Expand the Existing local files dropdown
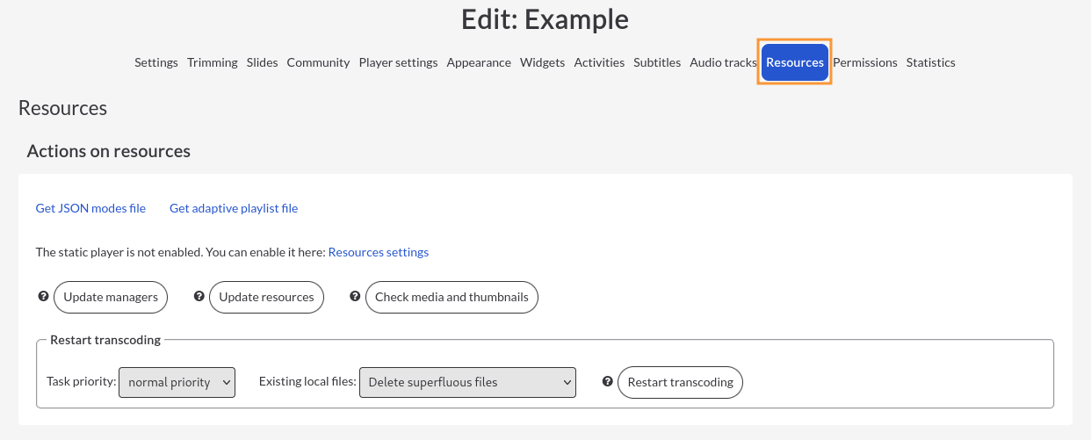1091x440 pixels. tap(467, 382)
